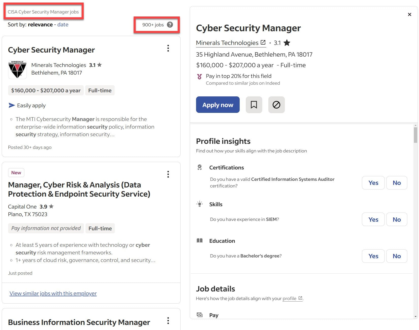
Task: Click Capital One company name
Action: pos(22,207)
